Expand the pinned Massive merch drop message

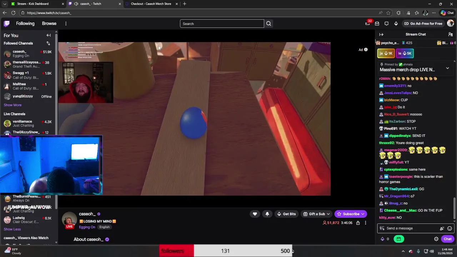pos(447,68)
